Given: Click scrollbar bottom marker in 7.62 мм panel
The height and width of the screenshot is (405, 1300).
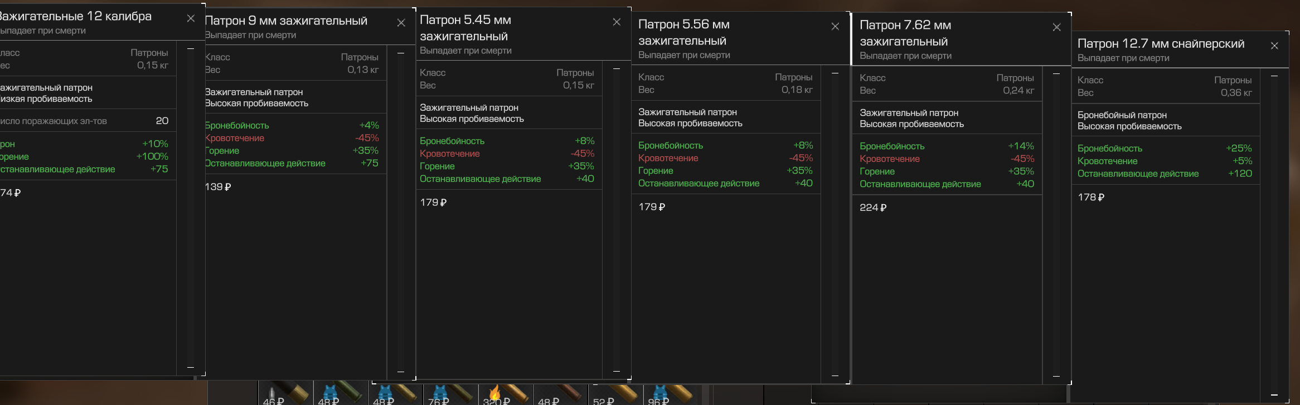Looking at the screenshot, I should (x=1056, y=377).
